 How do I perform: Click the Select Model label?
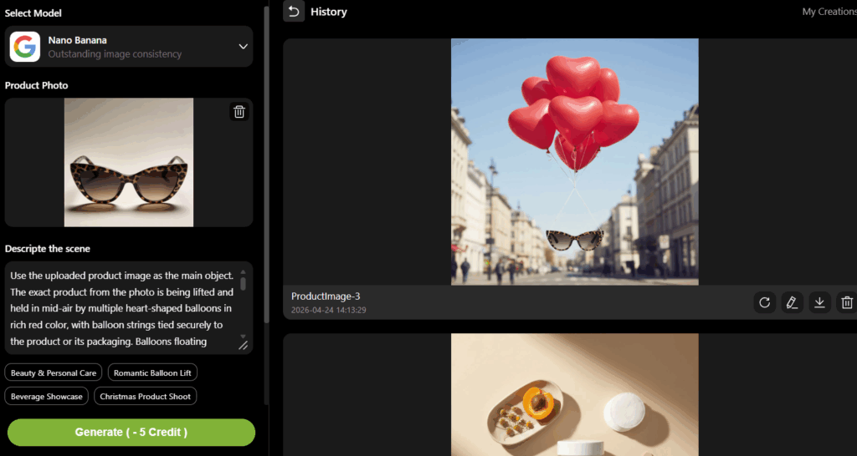33,13
